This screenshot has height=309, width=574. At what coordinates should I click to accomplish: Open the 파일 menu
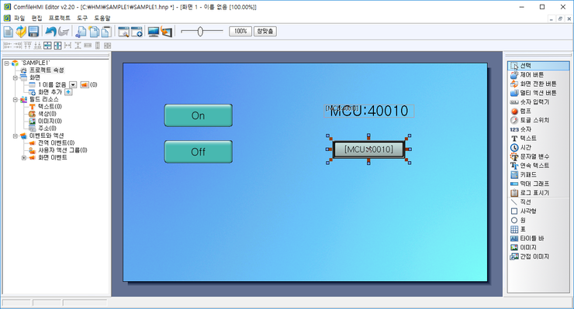click(19, 18)
